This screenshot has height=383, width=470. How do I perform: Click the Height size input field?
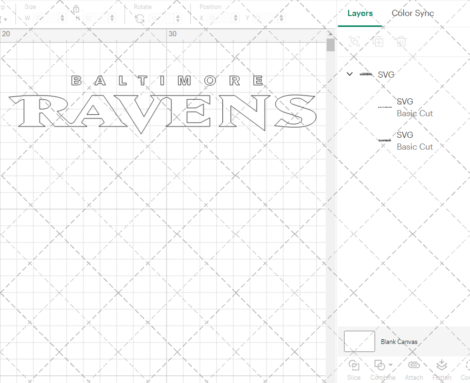96,18
